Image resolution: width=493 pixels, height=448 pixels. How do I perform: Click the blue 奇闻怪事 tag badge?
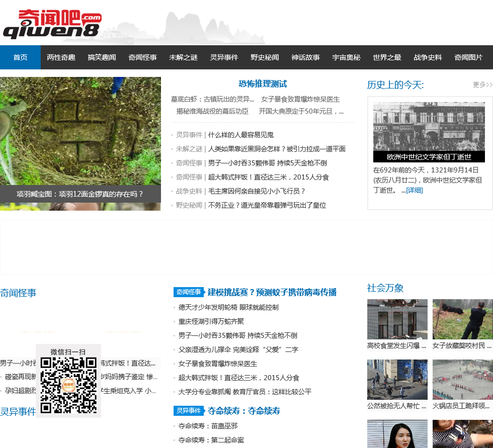pyautogui.click(x=189, y=292)
